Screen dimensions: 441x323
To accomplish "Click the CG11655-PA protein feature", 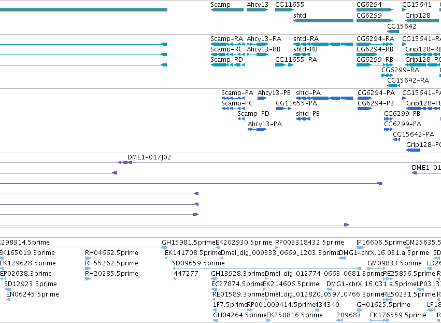I will click(x=283, y=109).
